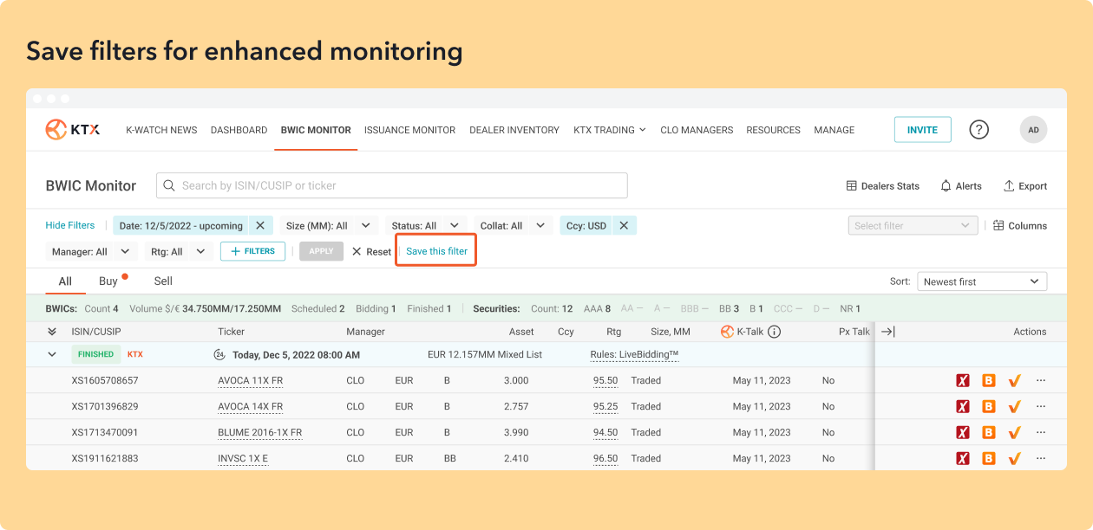Open the Select filter combo box
The height and width of the screenshot is (530, 1093).
point(913,226)
